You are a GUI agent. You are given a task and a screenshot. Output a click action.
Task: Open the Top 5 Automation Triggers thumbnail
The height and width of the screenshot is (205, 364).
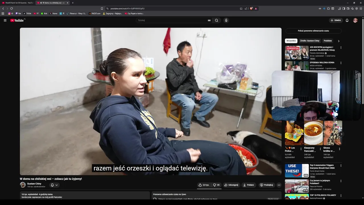coord(297,170)
